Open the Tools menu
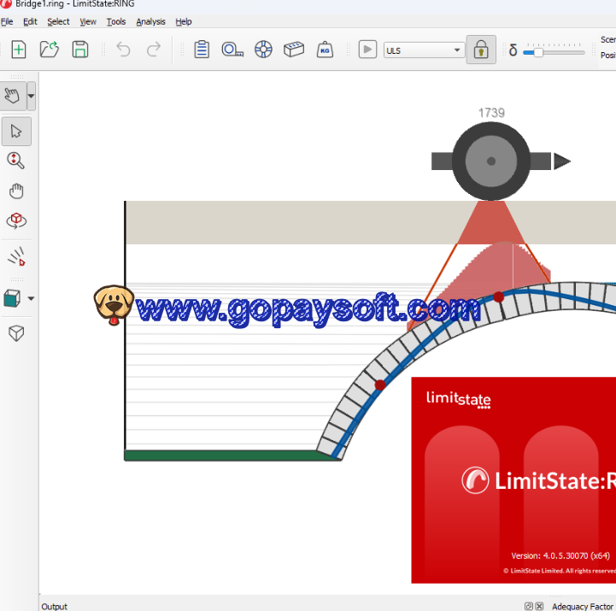This screenshot has width=616, height=611. pos(116,21)
